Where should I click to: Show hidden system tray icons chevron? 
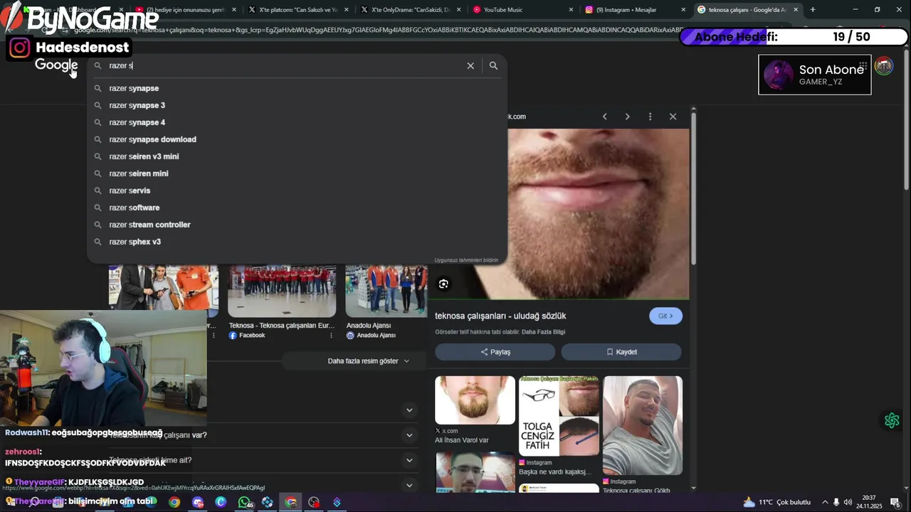click(x=825, y=502)
